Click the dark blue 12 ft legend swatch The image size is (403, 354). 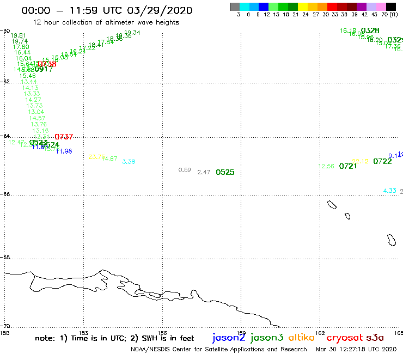tap(264, 7)
